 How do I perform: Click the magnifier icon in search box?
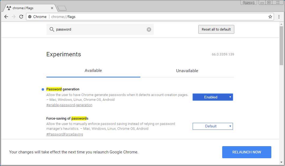click(x=52, y=29)
